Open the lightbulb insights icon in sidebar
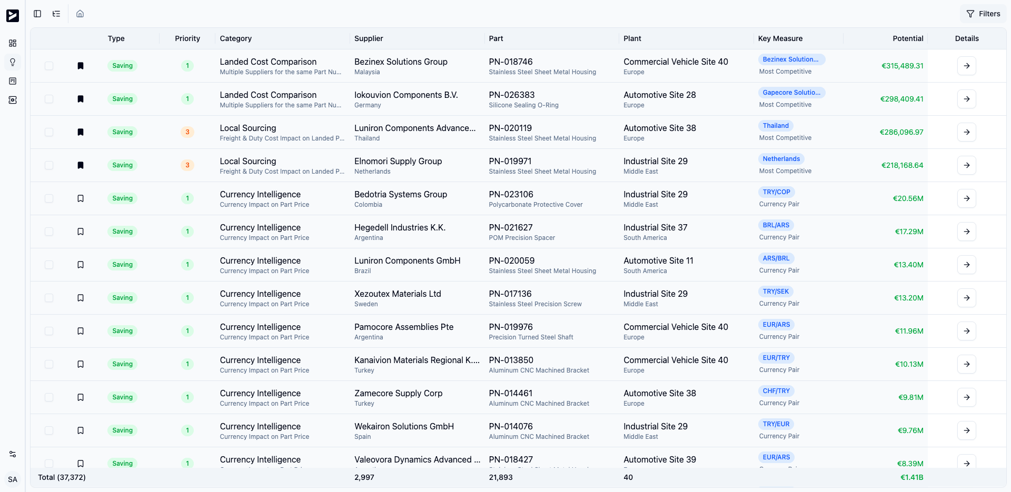Screen dimensions: 1011x492 tap(13, 62)
